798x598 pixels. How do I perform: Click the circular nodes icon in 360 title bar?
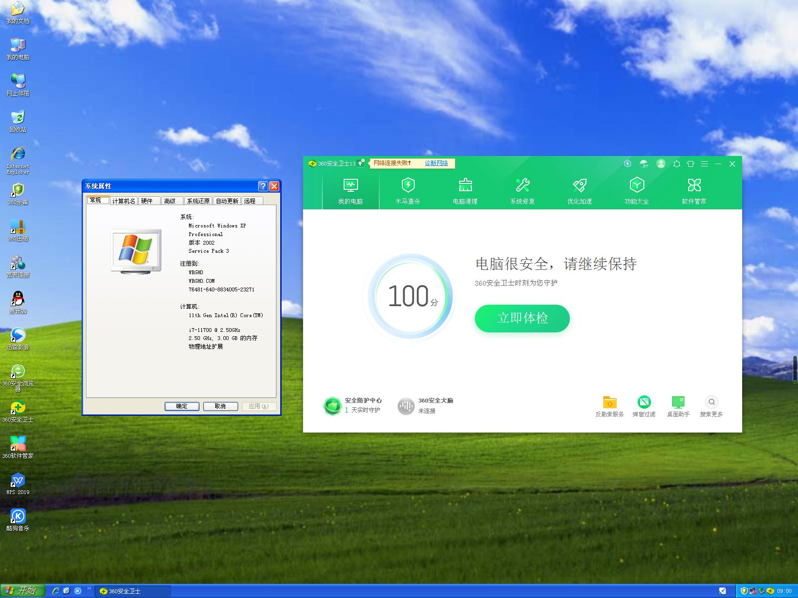pos(677,164)
